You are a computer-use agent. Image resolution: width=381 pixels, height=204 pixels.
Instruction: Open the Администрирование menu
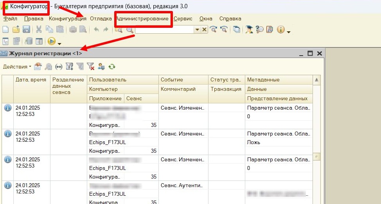tap(142, 19)
